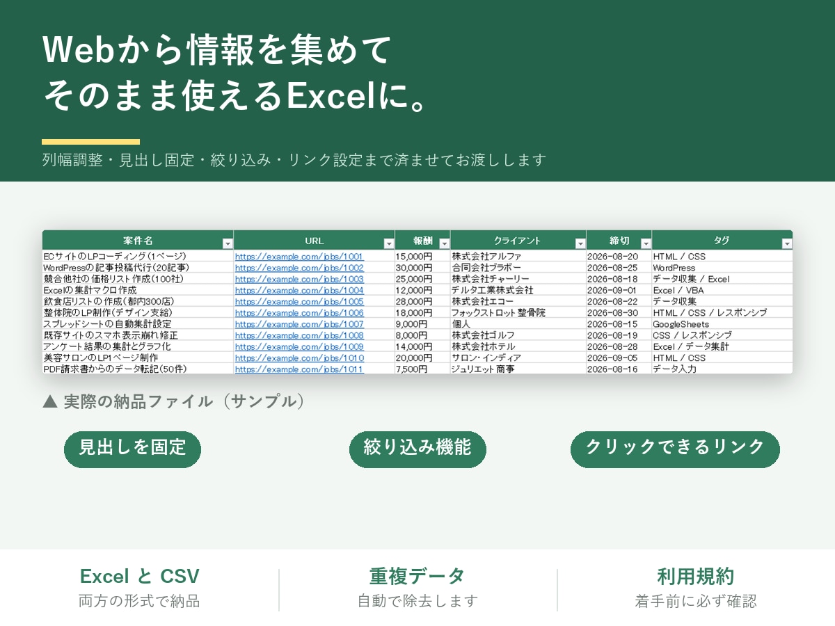Click the 絞り込み機能 pill button
The image size is (835, 626).
point(417,449)
